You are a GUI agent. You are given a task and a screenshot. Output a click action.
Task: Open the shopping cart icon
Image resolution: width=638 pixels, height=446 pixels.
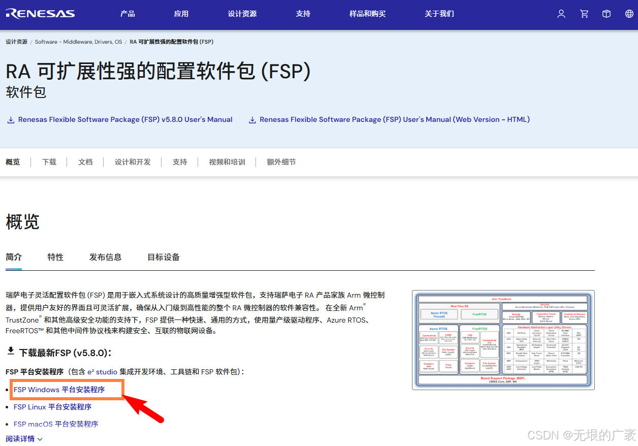pos(584,14)
